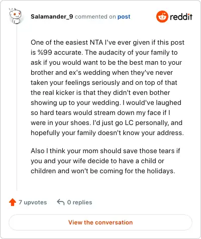201x239 pixels.
Task: Click the Snoo avatar of the commenter
Action: (15, 16)
